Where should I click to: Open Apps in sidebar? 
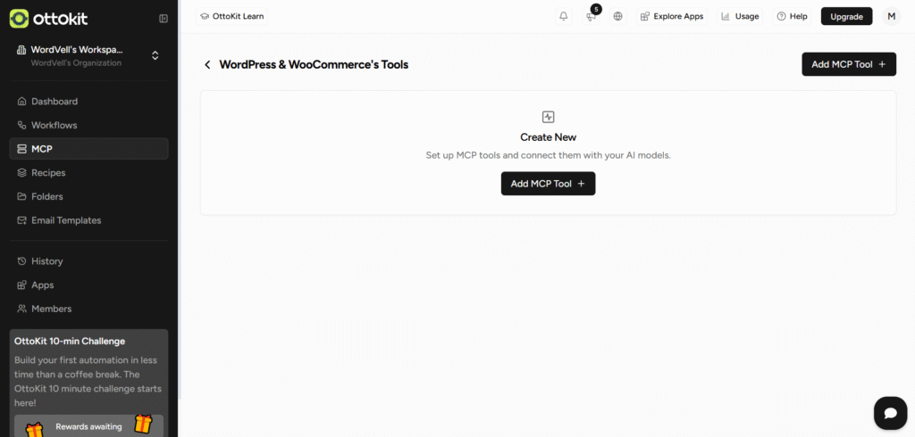coord(88,284)
